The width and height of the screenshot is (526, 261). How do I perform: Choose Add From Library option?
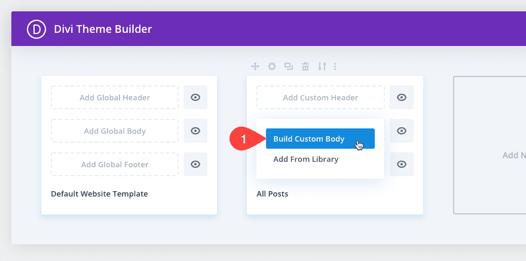(306, 159)
